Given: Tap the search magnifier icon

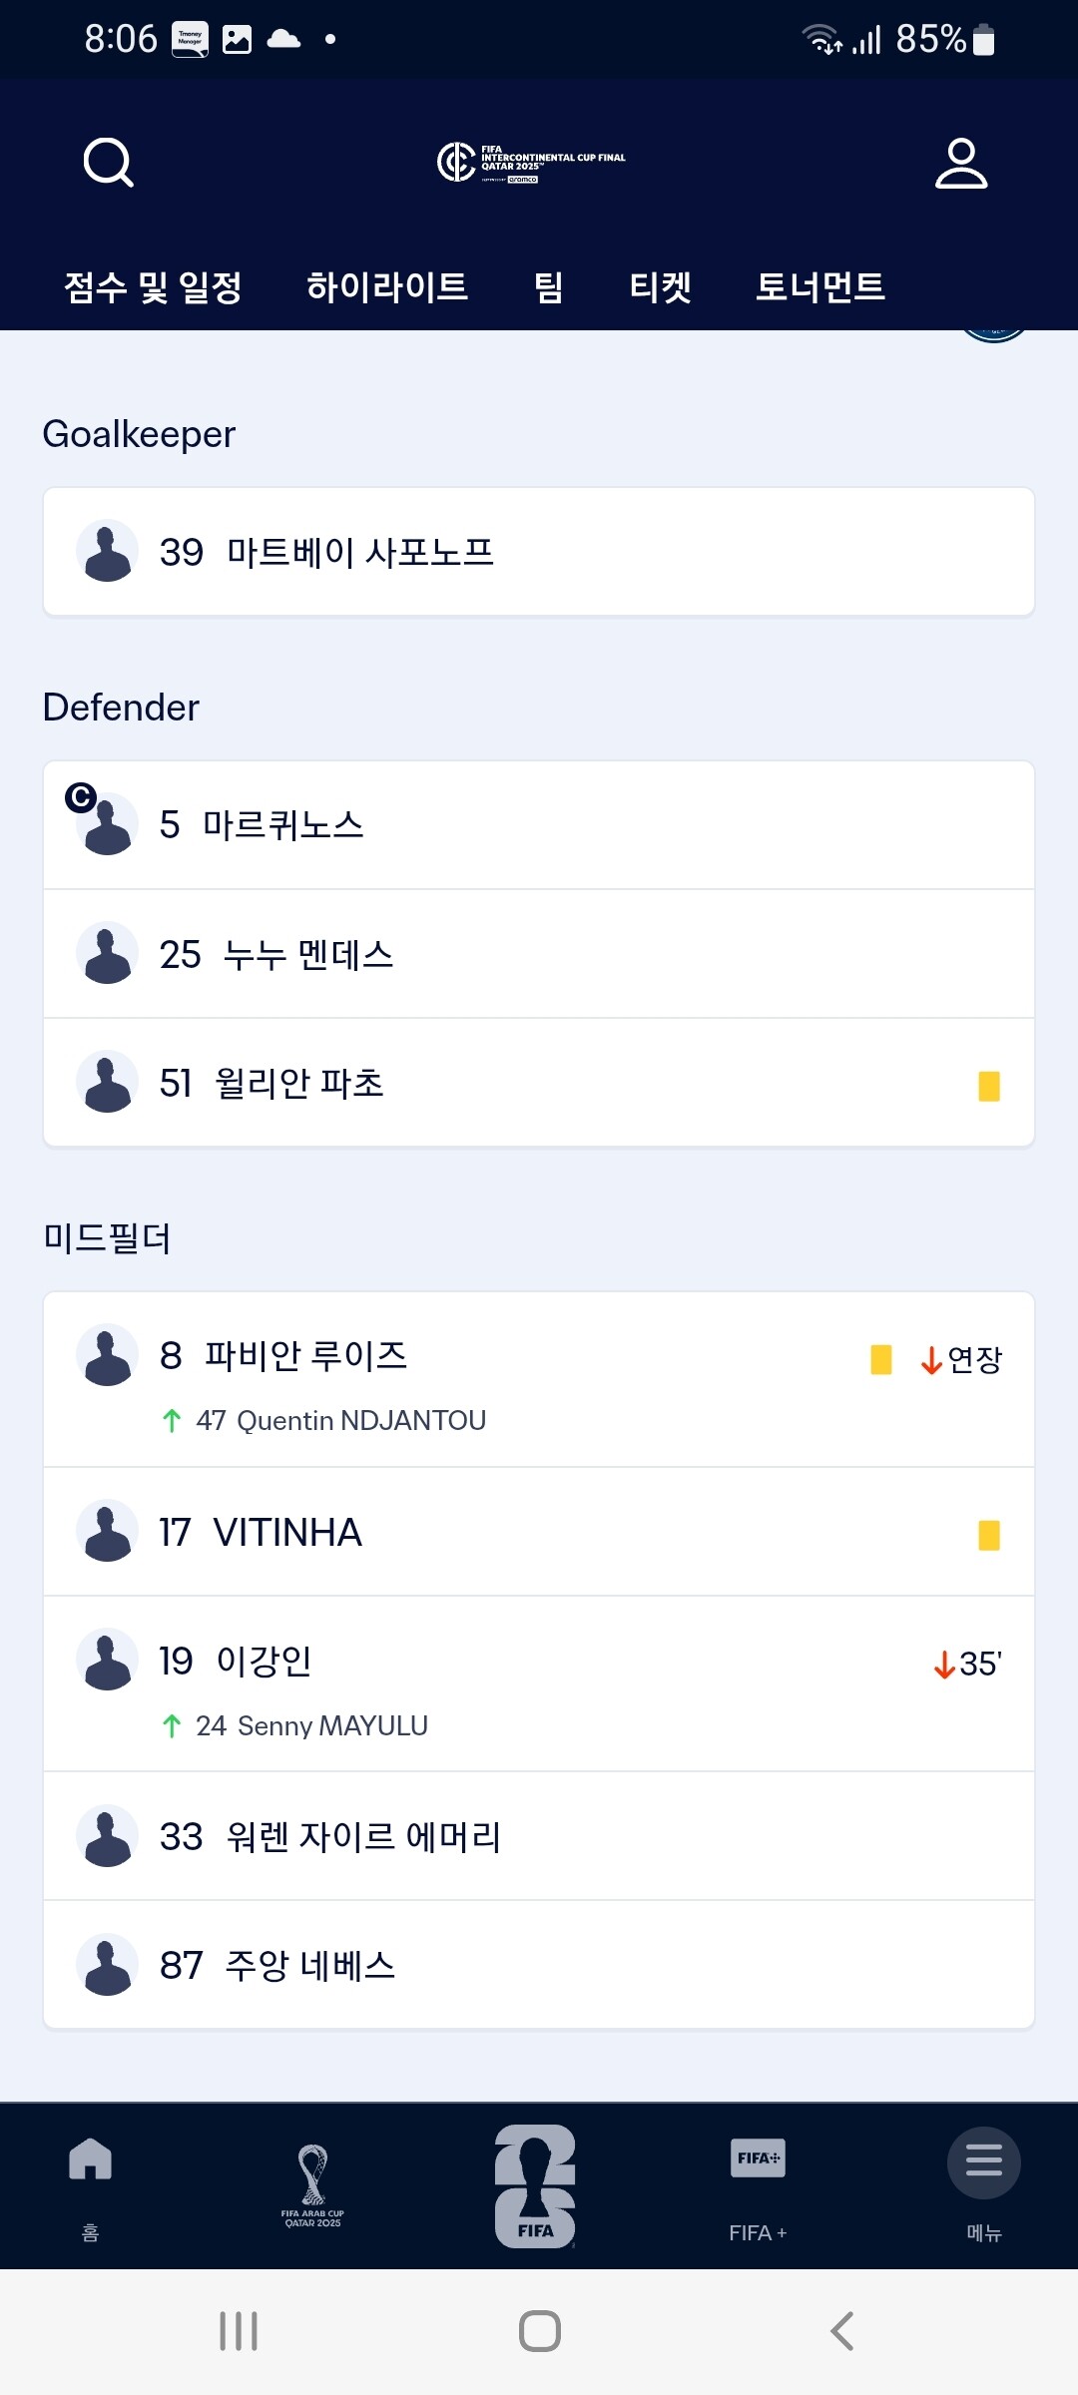Looking at the screenshot, I should pos(109,163).
